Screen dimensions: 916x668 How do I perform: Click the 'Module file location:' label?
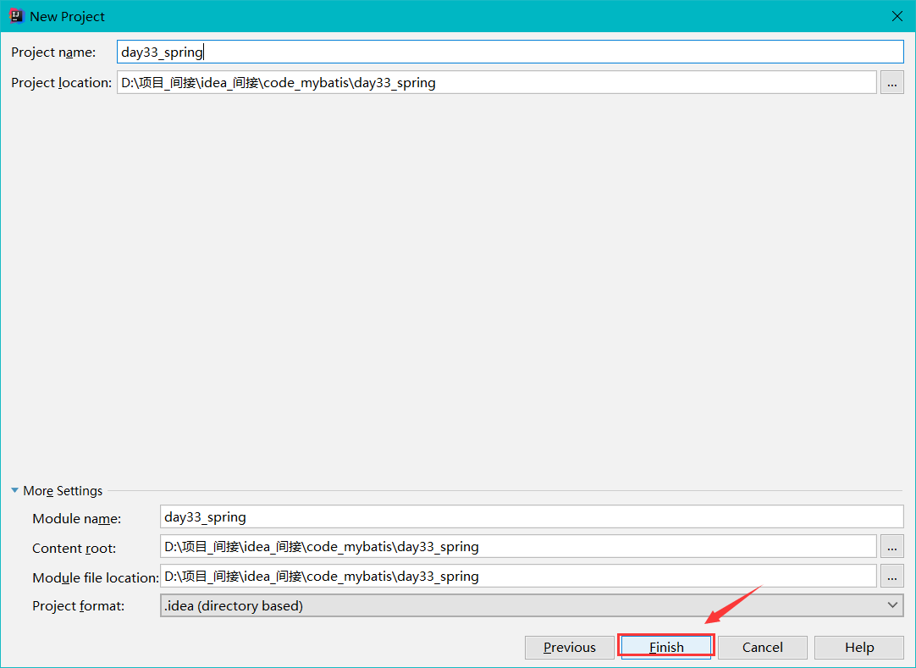[95, 577]
